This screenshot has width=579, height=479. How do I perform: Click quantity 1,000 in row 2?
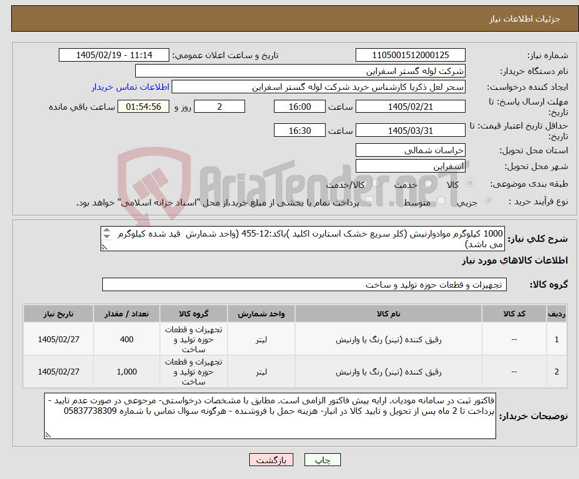pos(126,372)
